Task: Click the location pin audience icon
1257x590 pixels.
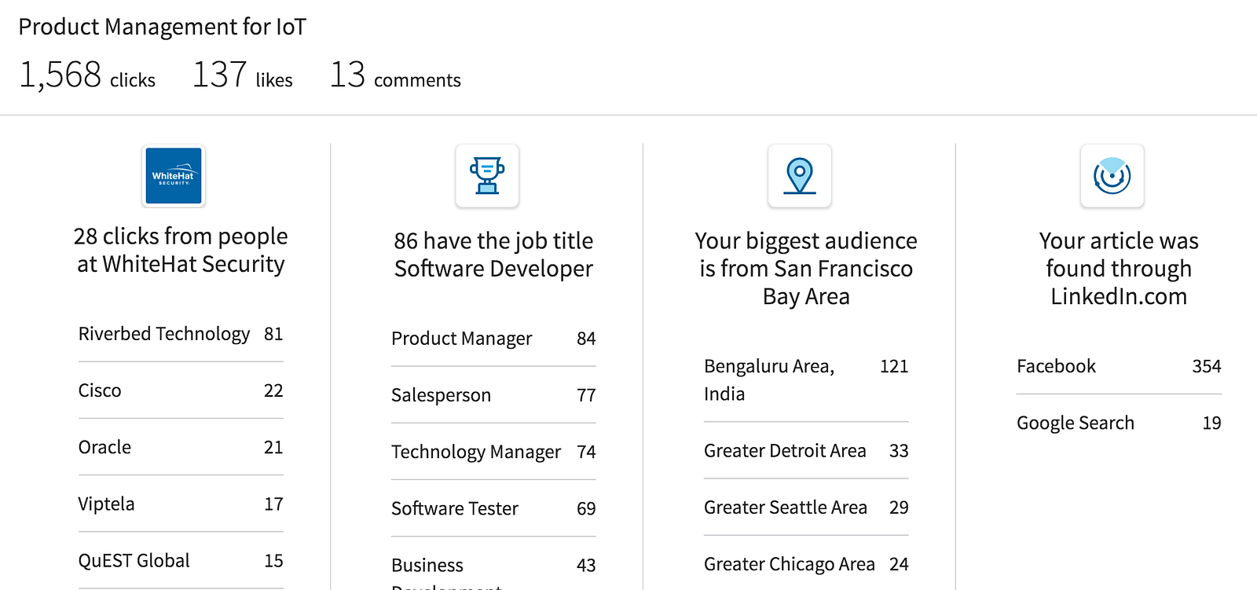Action: click(x=800, y=176)
